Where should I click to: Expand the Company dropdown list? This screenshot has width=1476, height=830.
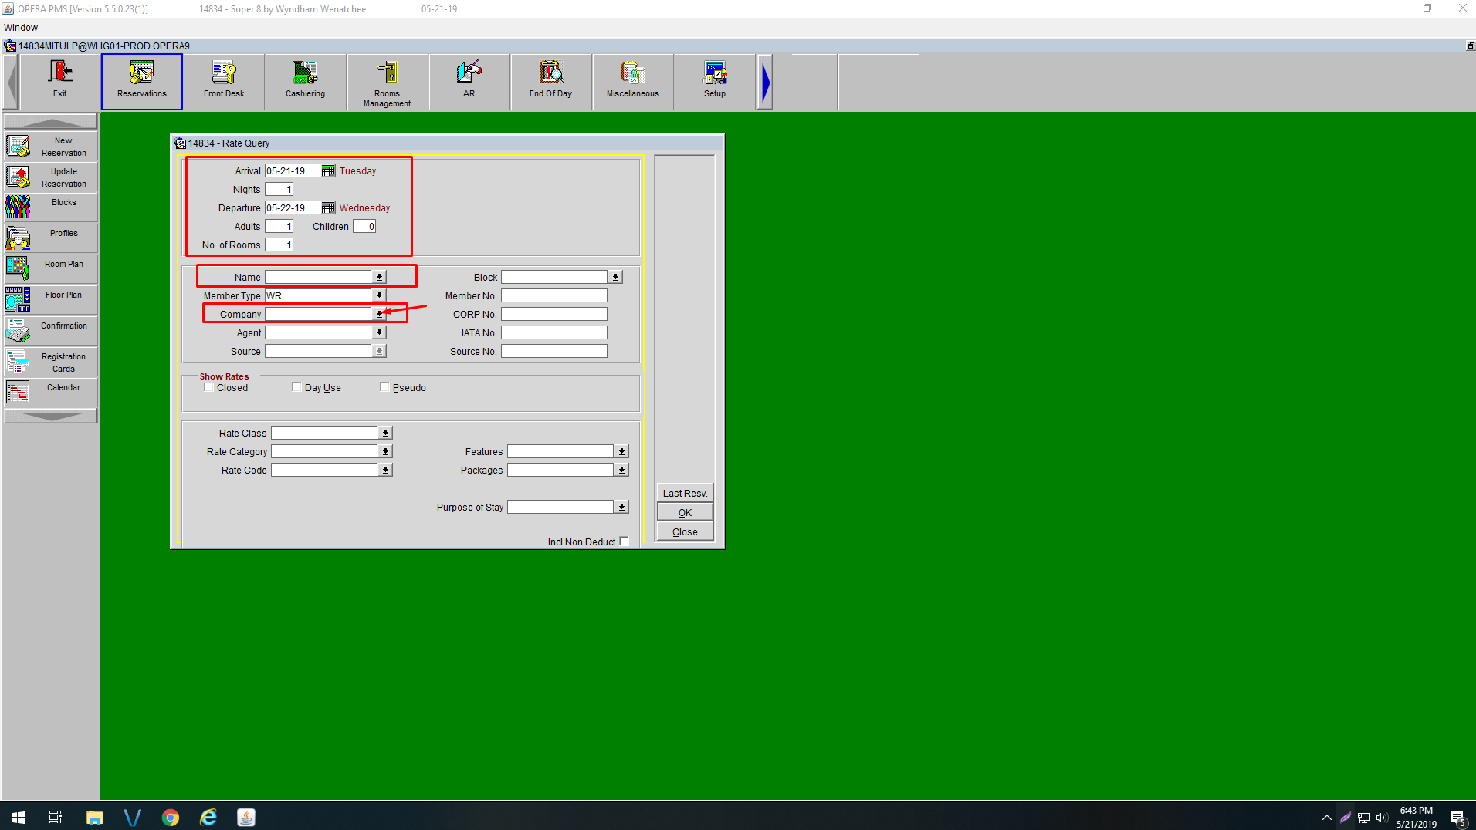(379, 315)
